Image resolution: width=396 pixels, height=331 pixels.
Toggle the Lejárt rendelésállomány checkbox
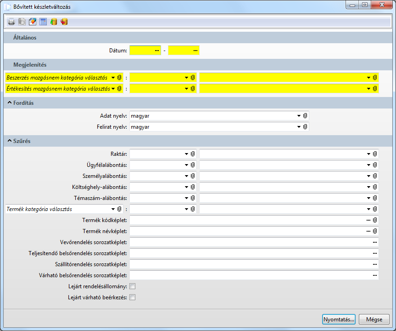[133, 286]
